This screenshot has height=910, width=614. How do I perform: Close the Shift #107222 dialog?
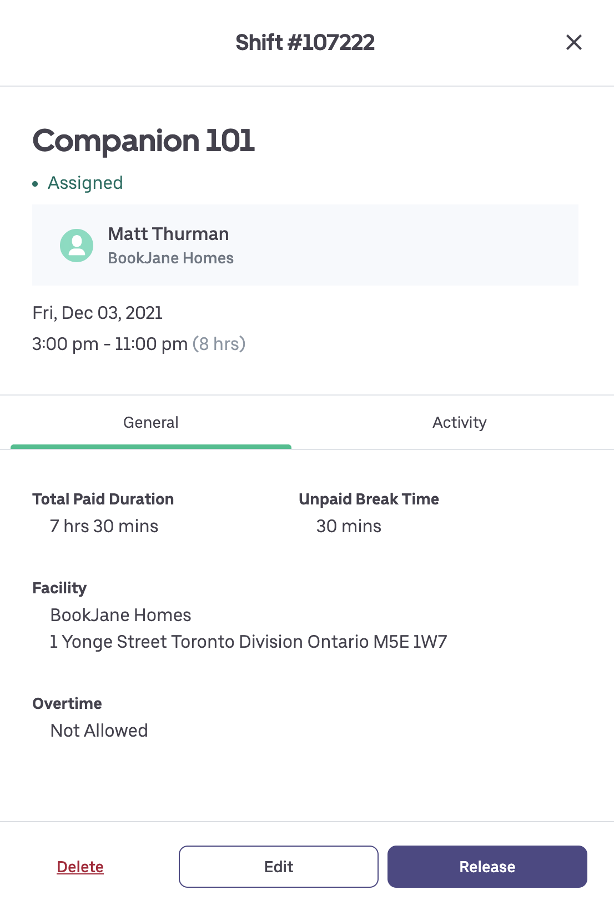(x=573, y=42)
